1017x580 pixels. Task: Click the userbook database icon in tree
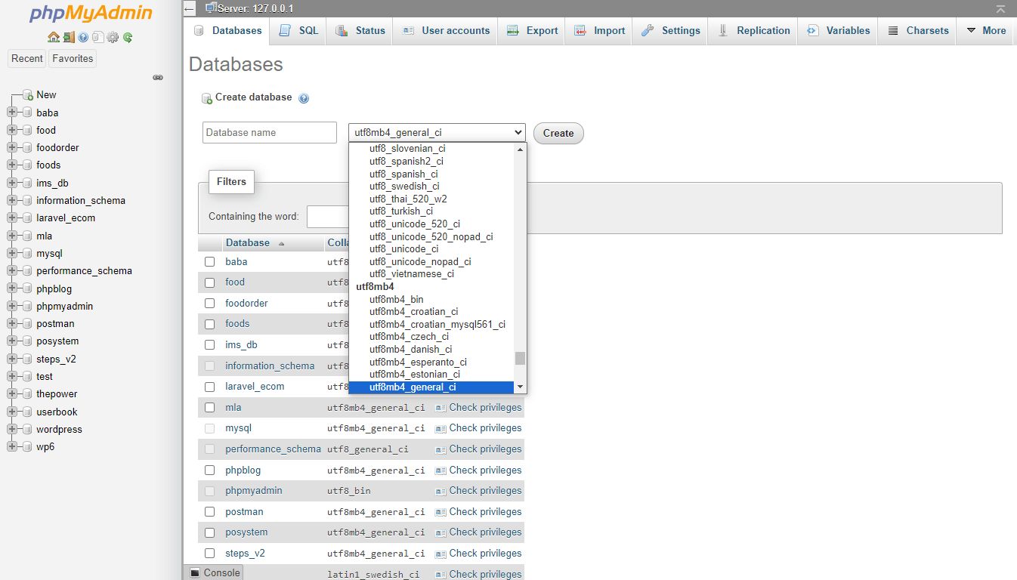[x=28, y=412]
